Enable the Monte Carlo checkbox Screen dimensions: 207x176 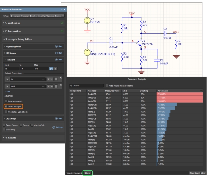[32, 125]
